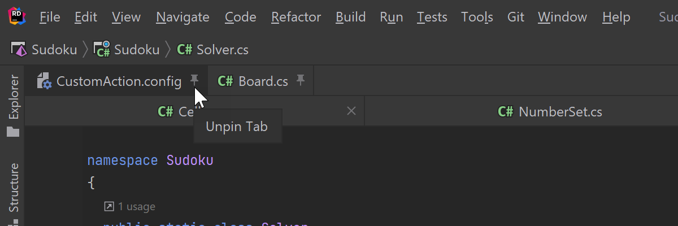Click Solver.cs in the breadcrumb bar
Image resolution: width=678 pixels, height=226 pixels.
223,50
